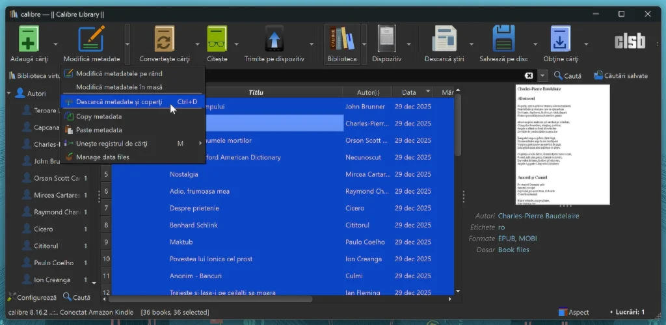The image size is (666, 325).
Task: Open the Biblioteca bookshelf icon
Action: click(341, 39)
